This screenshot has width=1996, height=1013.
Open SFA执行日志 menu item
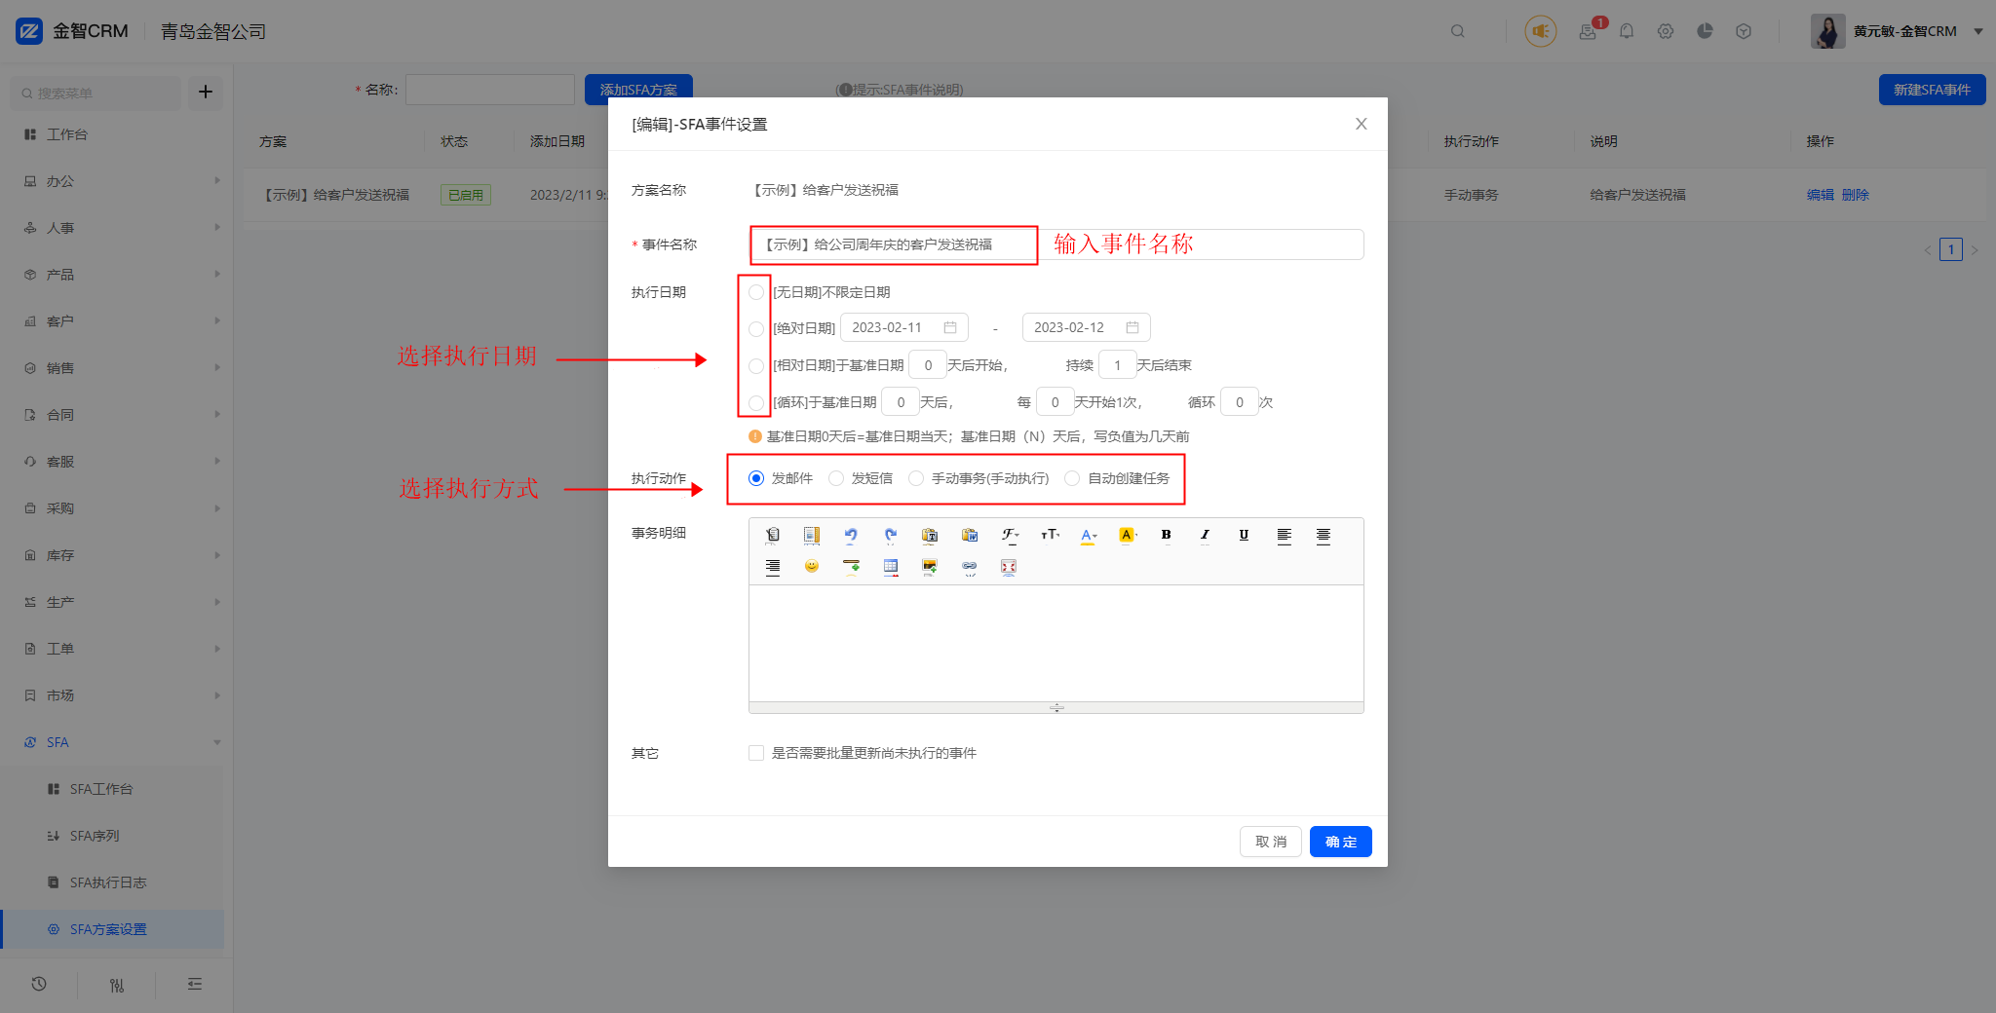(x=107, y=882)
